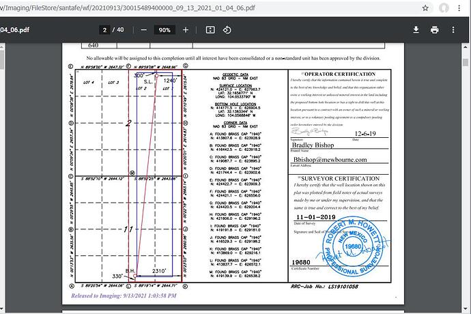Toggle fit to page view

coord(210,30)
